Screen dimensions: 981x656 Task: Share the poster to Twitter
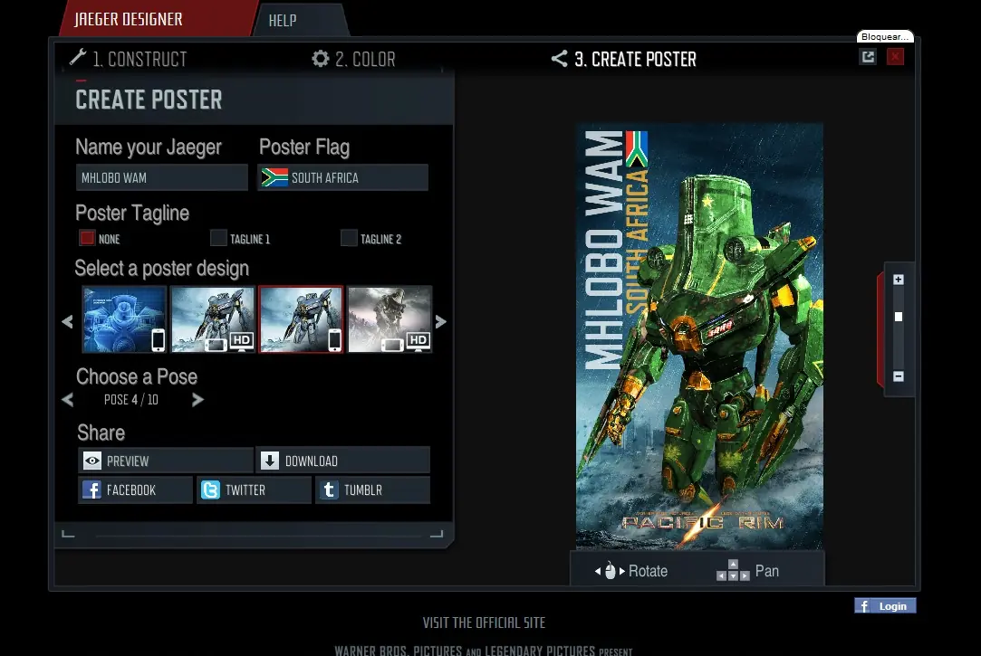point(254,490)
